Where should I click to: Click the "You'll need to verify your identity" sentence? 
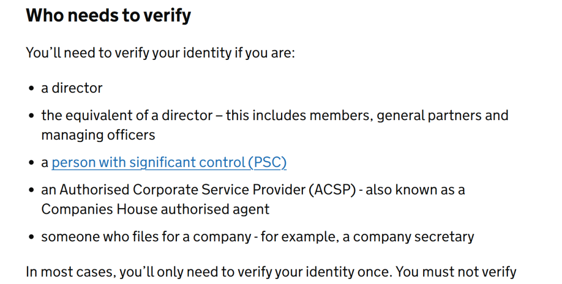[160, 53]
